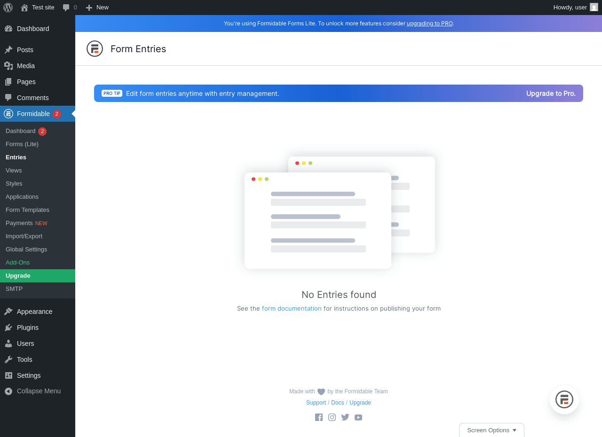Open Import/Export in the submenu
The height and width of the screenshot is (437, 602).
38,236
